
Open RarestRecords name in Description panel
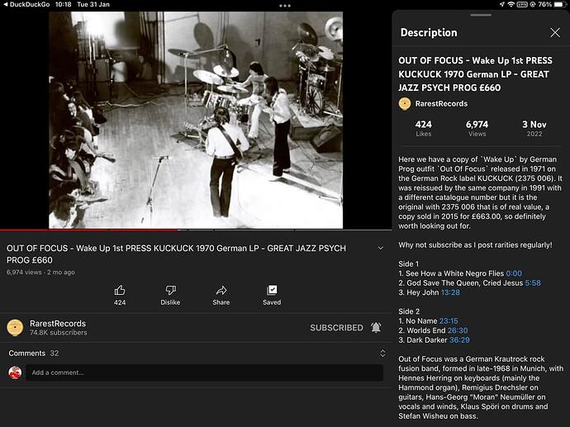(441, 104)
